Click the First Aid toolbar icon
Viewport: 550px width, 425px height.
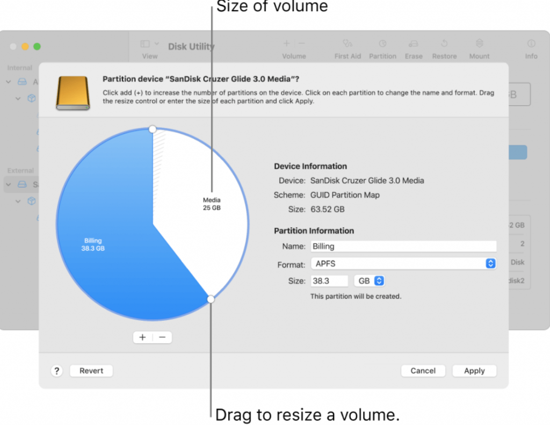coord(348,44)
